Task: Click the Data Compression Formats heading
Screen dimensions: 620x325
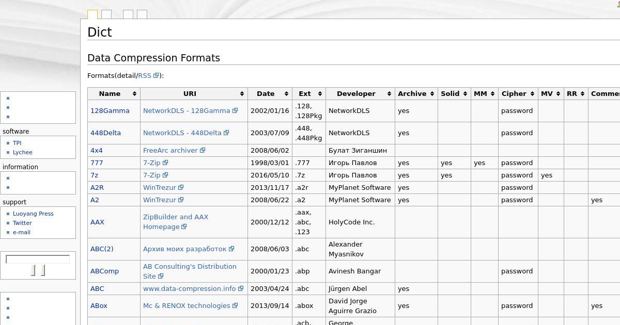Action: pyautogui.click(x=153, y=58)
